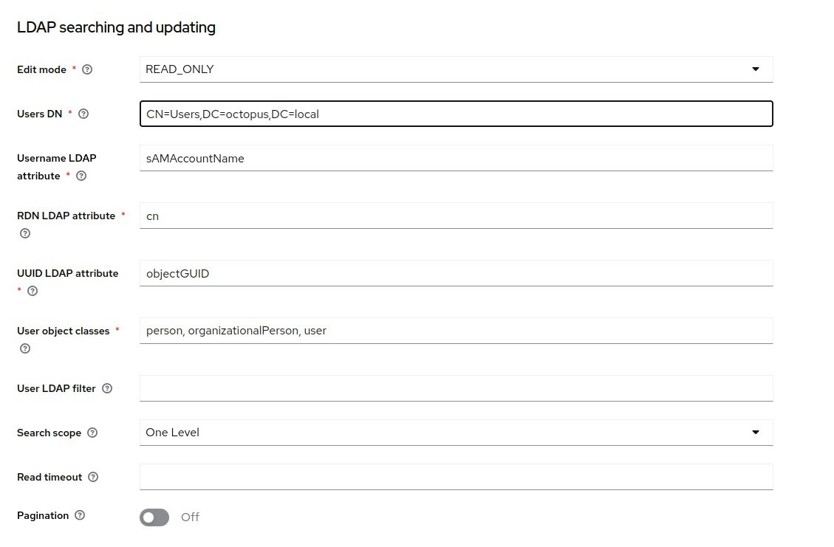The height and width of the screenshot is (547, 834).
Task: Open Pagination help icon
Action: (80, 515)
